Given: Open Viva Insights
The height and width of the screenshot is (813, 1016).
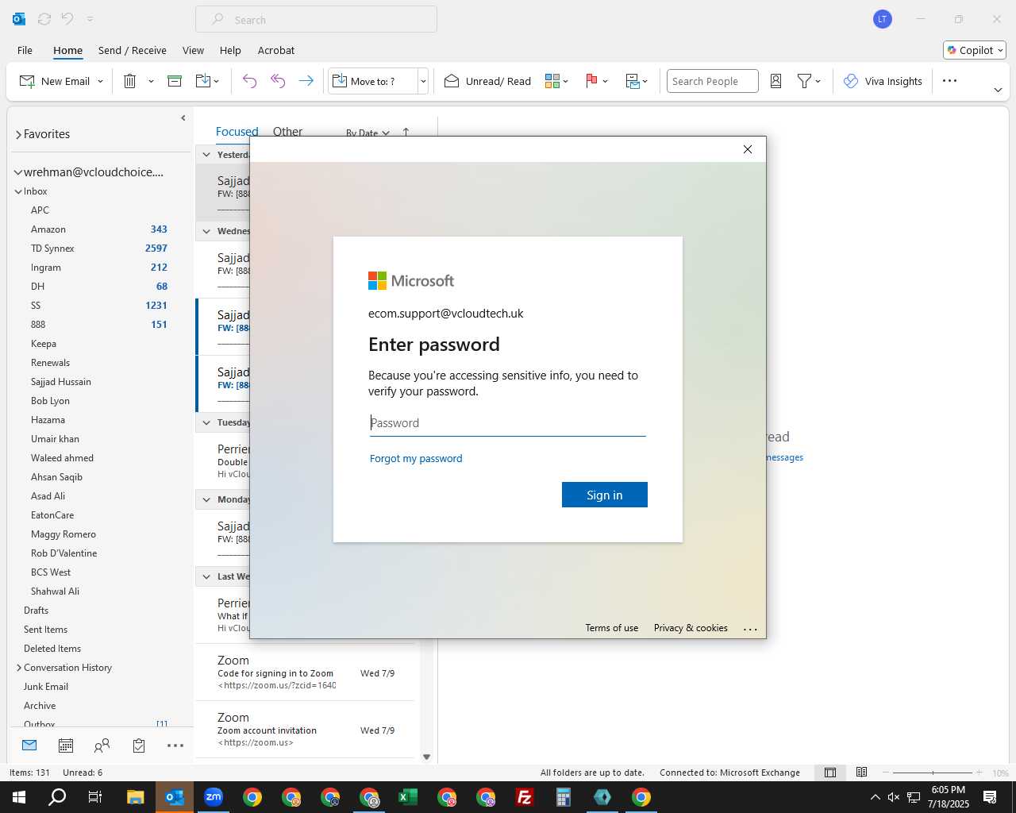Looking at the screenshot, I should pos(883,81).
